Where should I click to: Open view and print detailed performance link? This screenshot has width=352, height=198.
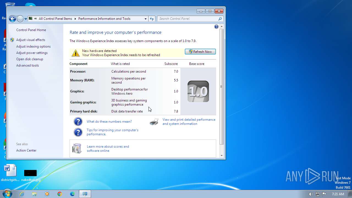(x=189, y=122)
